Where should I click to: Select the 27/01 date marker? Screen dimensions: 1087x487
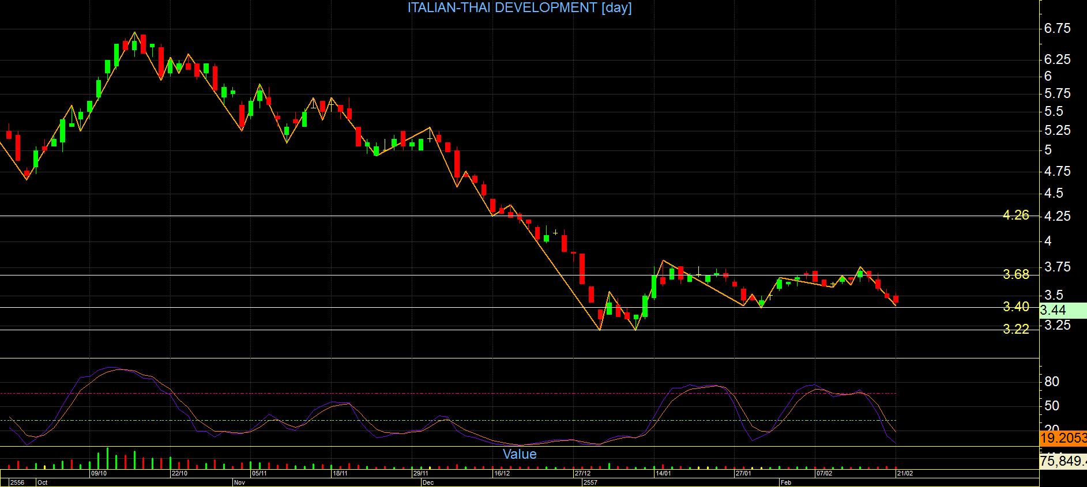click(x=743, y=474)
